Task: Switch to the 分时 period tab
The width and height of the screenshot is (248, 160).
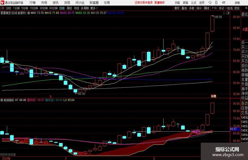Action: (x=9, y=8)
